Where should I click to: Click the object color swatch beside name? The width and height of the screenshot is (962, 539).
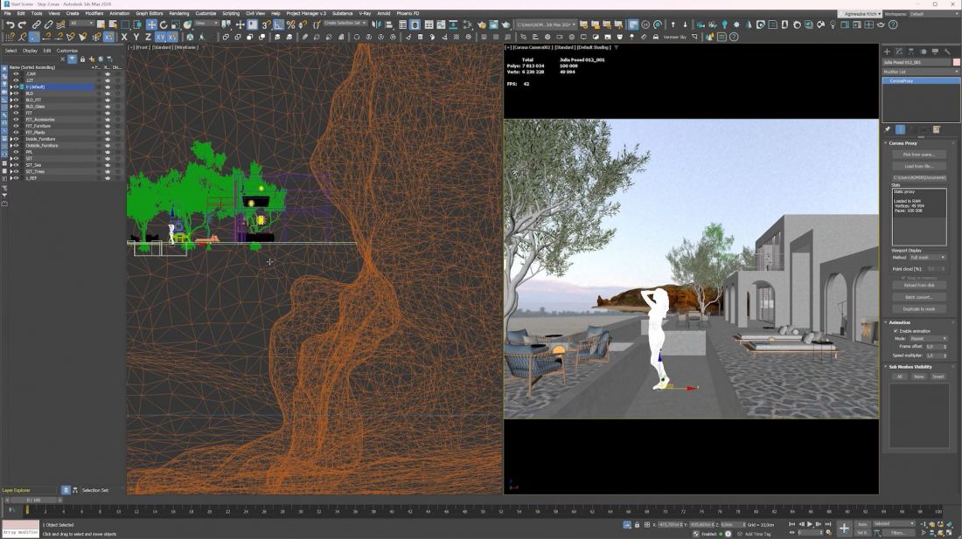pos(956,62)
